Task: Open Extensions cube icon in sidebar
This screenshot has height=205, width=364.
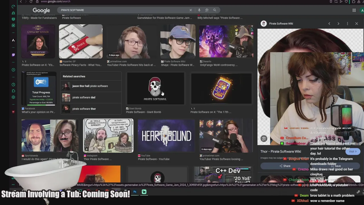Action: coord(13,91)
